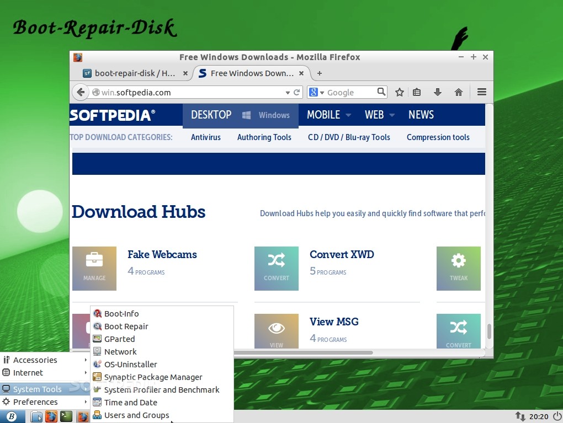563x423 pixels.
Task: Open Users and Groups
Action: pyautogui.click(x=162, y=415)
